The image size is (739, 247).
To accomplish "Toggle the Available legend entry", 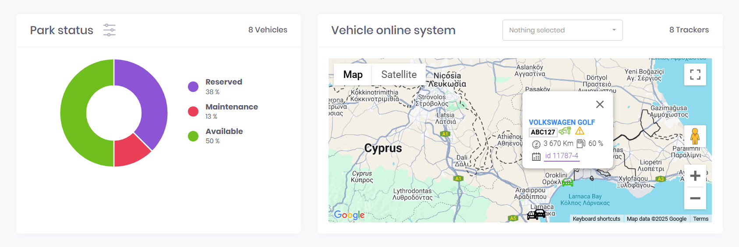I will pos(224,131).
